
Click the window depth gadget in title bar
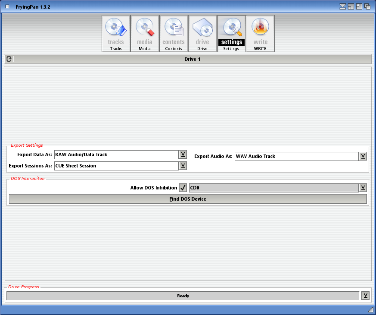pyautogui.click(x=367, y=6)
